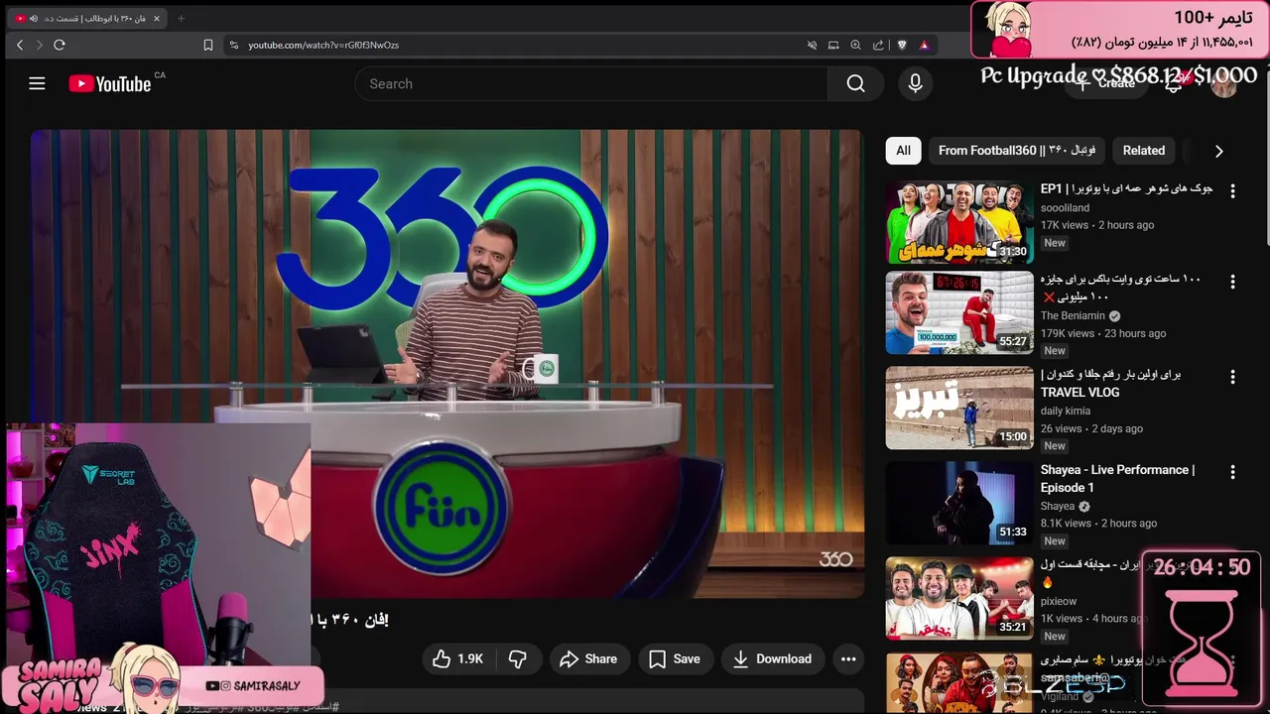The width and height of the screenshot is (1270, 714).
Task: Show more filter chips with right arrow
Action: pos(1218,151)
